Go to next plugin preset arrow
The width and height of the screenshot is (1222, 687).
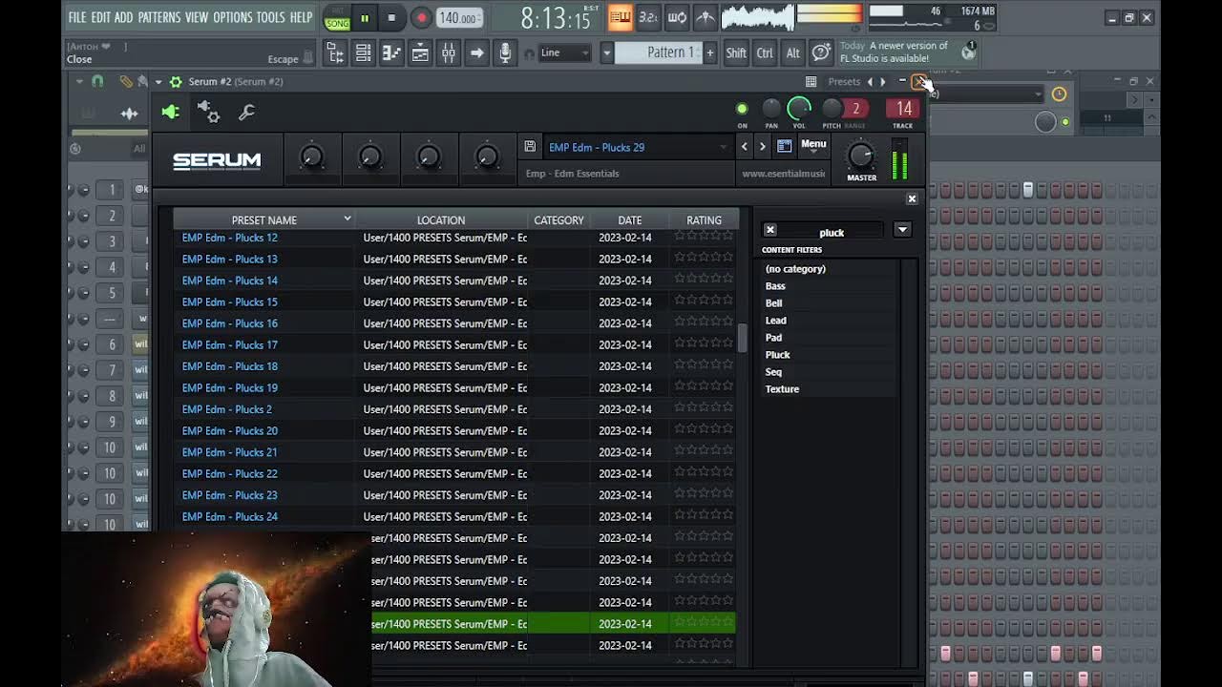[x=882, y=82]
